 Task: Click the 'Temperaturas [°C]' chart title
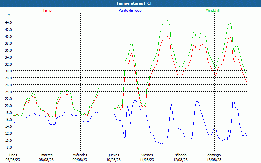(x=134, y=3)
